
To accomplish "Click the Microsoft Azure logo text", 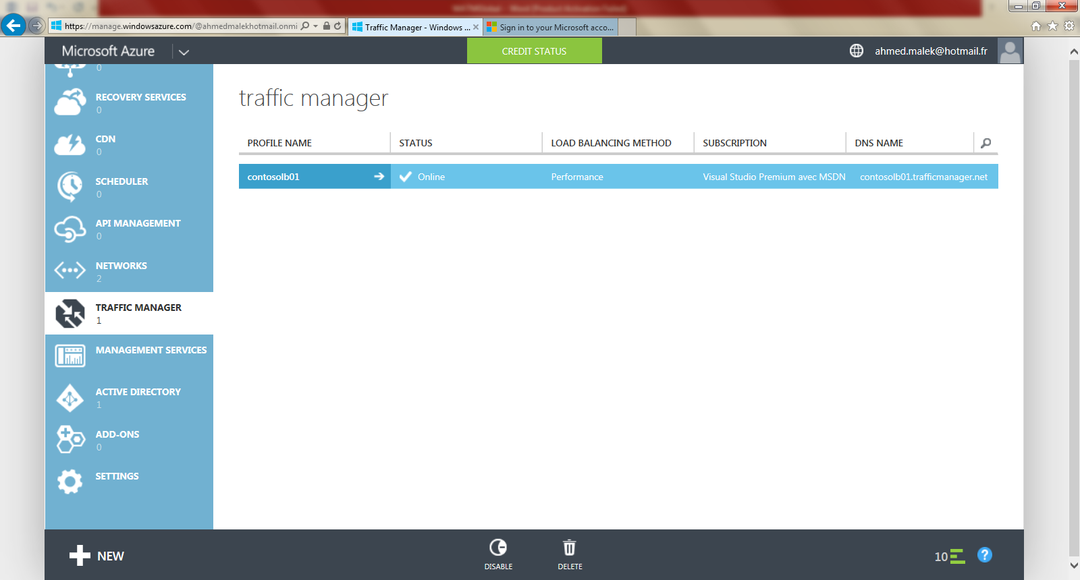I will click(108, 51).
